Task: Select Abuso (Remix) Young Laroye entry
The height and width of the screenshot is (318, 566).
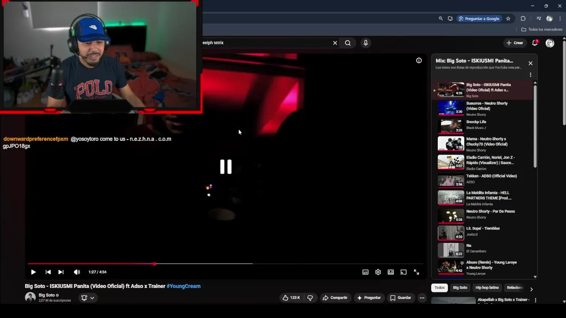Action: pos(483,267)
